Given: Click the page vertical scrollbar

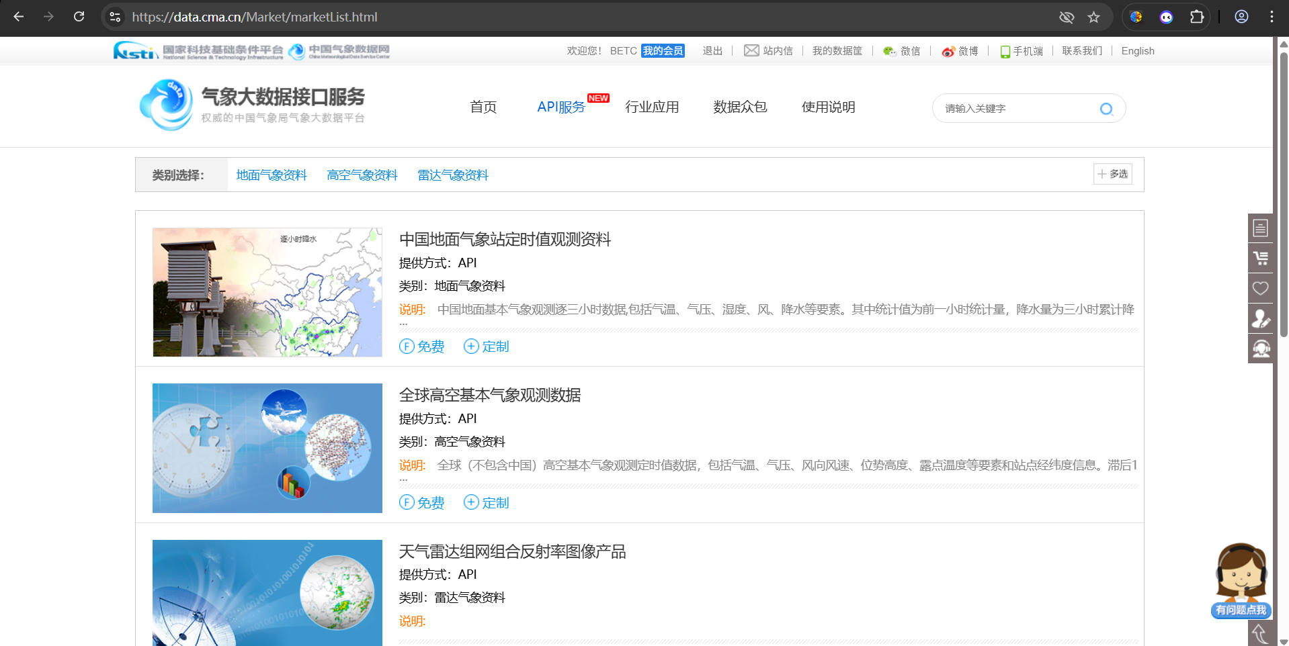Looking at the screenshot, I should point(1283,195).
